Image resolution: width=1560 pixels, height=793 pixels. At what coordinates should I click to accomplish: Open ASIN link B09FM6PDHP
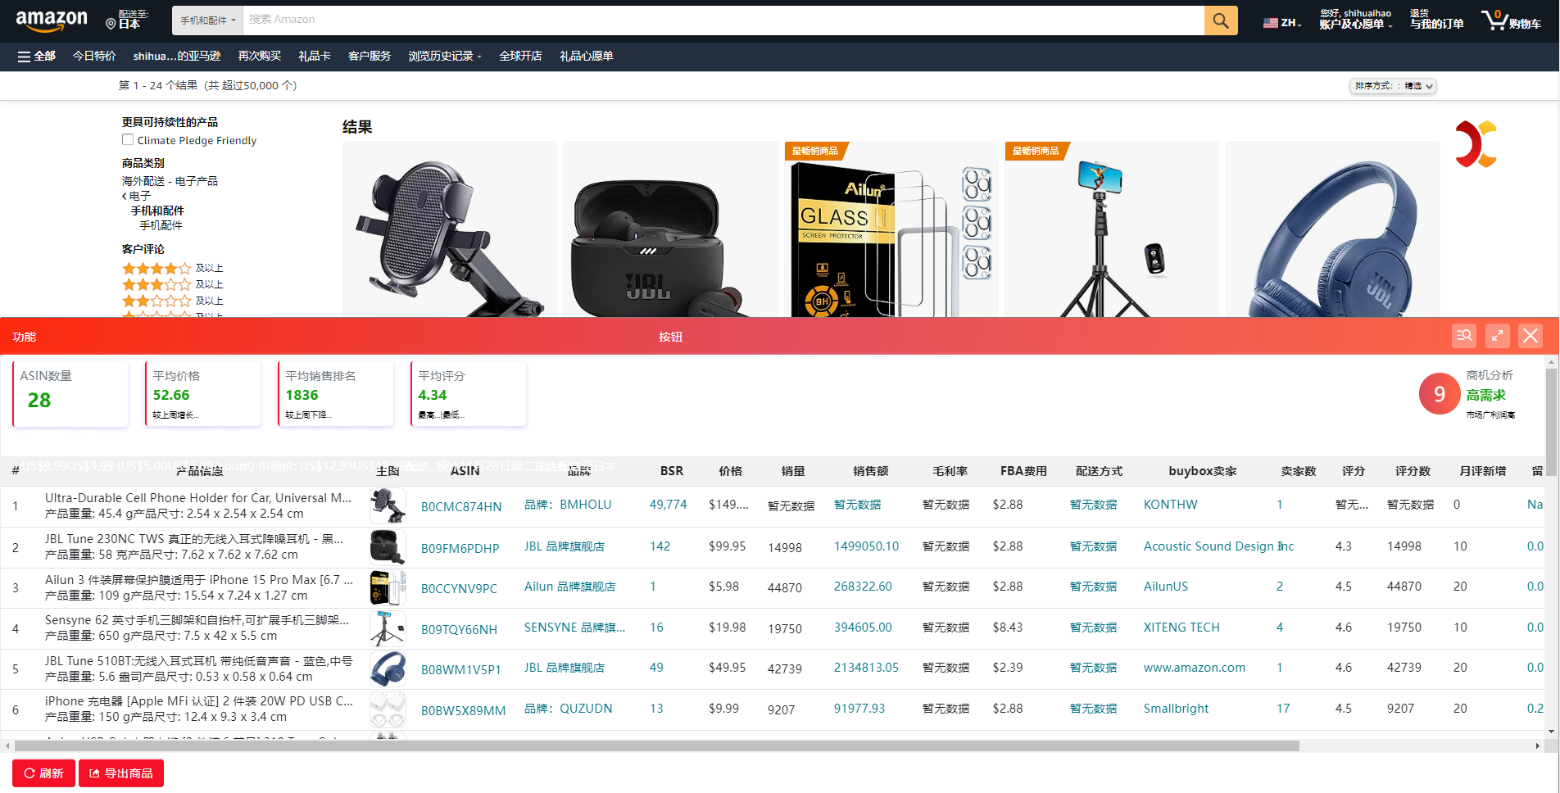460,548
